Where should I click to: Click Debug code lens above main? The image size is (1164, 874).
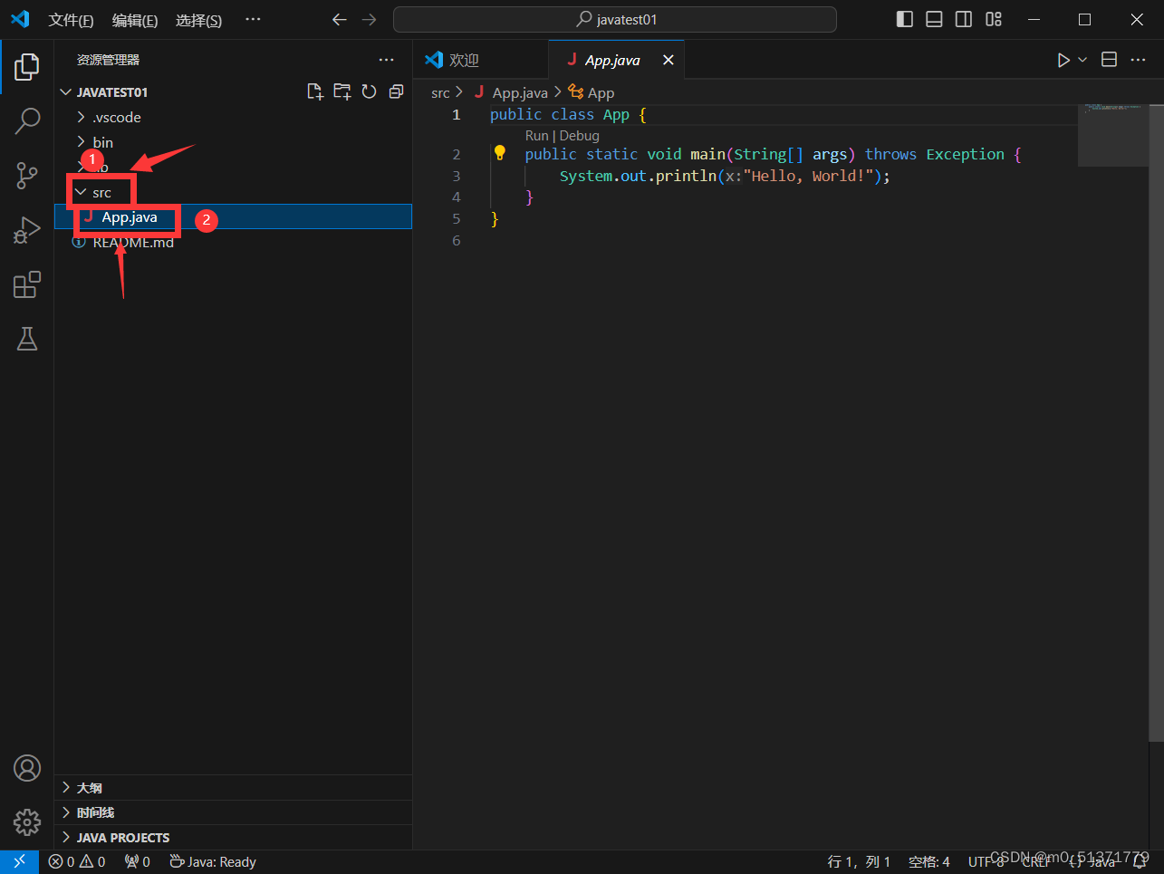(x=580, y=136)
